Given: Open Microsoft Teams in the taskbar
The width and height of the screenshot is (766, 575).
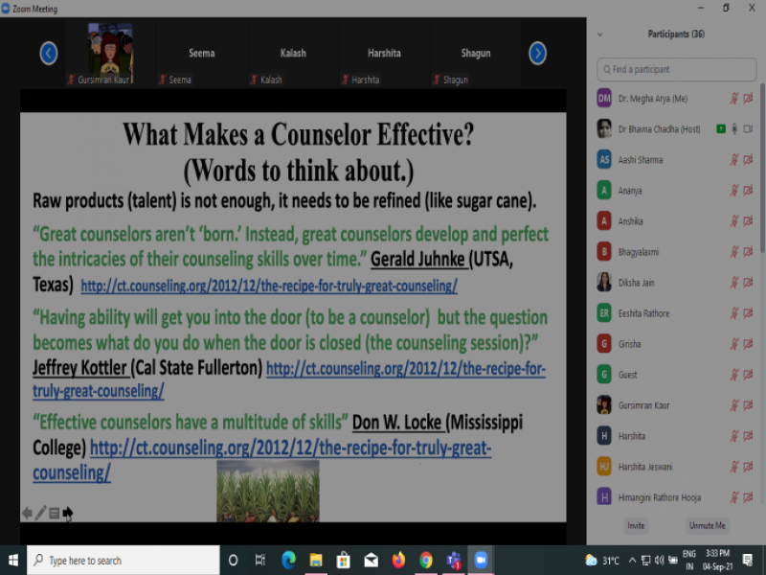Looking at the screenshot, I should 454,561.
